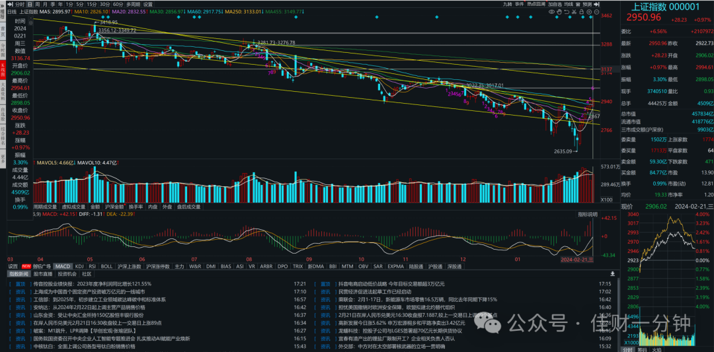Open news: 传音控股业绩快报
The height and width of the screenshot is (352, 714).
93,284
